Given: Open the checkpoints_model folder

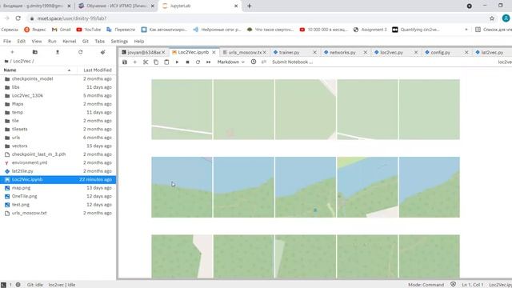Looking at the screenshot, I should coord(58,78).
